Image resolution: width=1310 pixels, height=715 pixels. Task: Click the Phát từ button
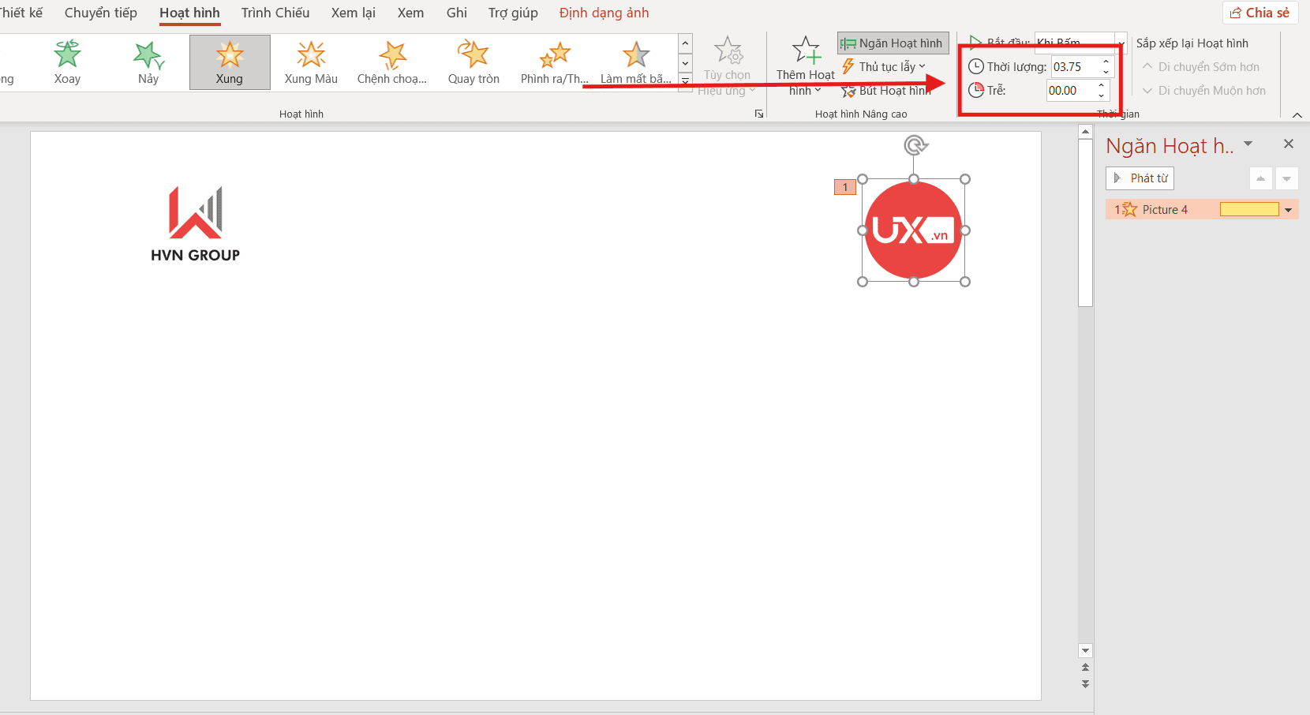(1140, 178)
